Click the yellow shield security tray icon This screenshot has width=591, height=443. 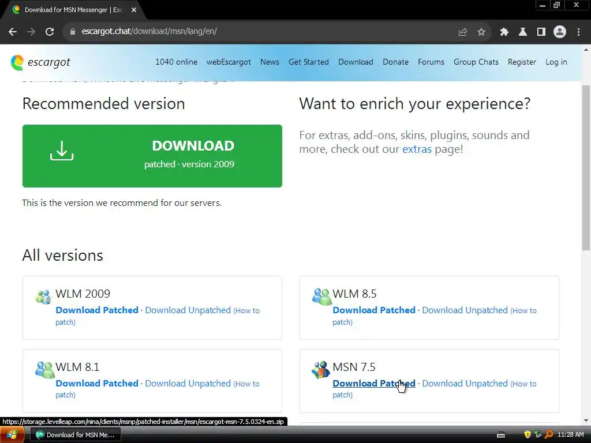coord(528,434)
